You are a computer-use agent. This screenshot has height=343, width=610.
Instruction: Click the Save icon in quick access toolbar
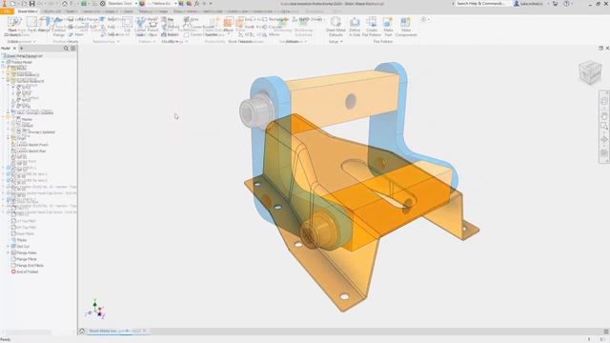pyautogui.click(x=31, y=3)
